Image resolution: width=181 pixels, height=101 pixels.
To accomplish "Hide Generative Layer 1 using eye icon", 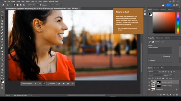I will point(149,86).
